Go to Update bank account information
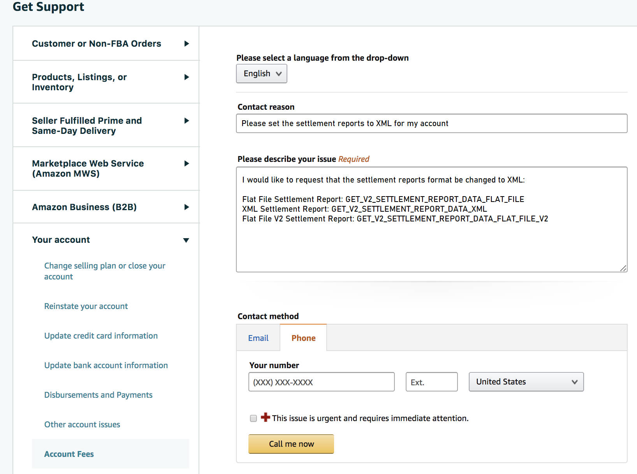637x474 pixels. [106, 365]
